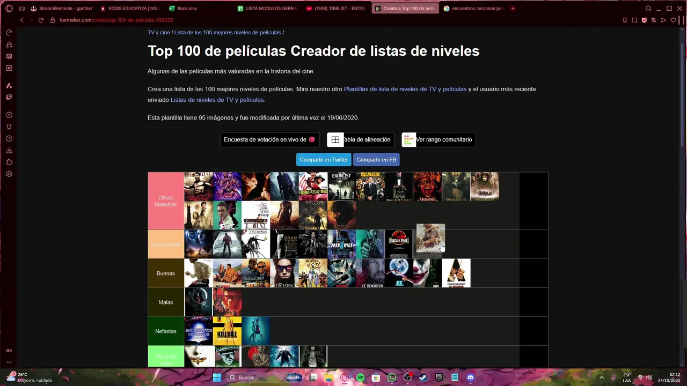Screen dimensions: 687x386
Task: Open WhatsApp from the taskbar
Action: click(392, 377)
